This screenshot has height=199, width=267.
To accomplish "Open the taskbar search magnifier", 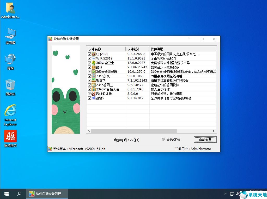I will coord(19,194).
